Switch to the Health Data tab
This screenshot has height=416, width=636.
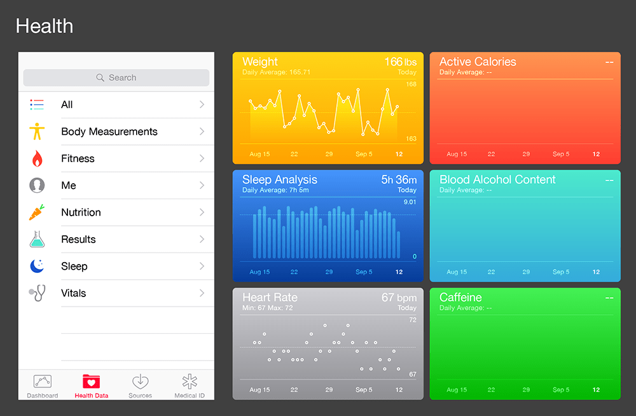91,385
